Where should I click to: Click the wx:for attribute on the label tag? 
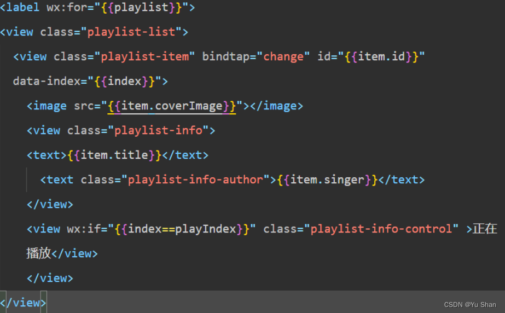(x=67, y=8)
